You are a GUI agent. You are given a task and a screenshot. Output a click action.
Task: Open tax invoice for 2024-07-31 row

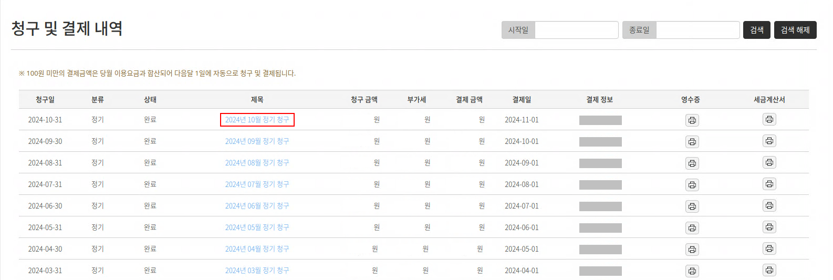769,184
